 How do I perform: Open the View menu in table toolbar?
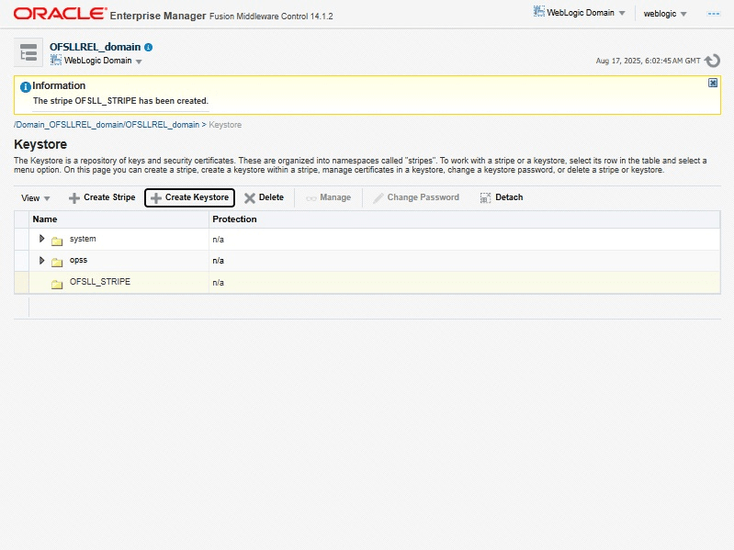[35, 197]
